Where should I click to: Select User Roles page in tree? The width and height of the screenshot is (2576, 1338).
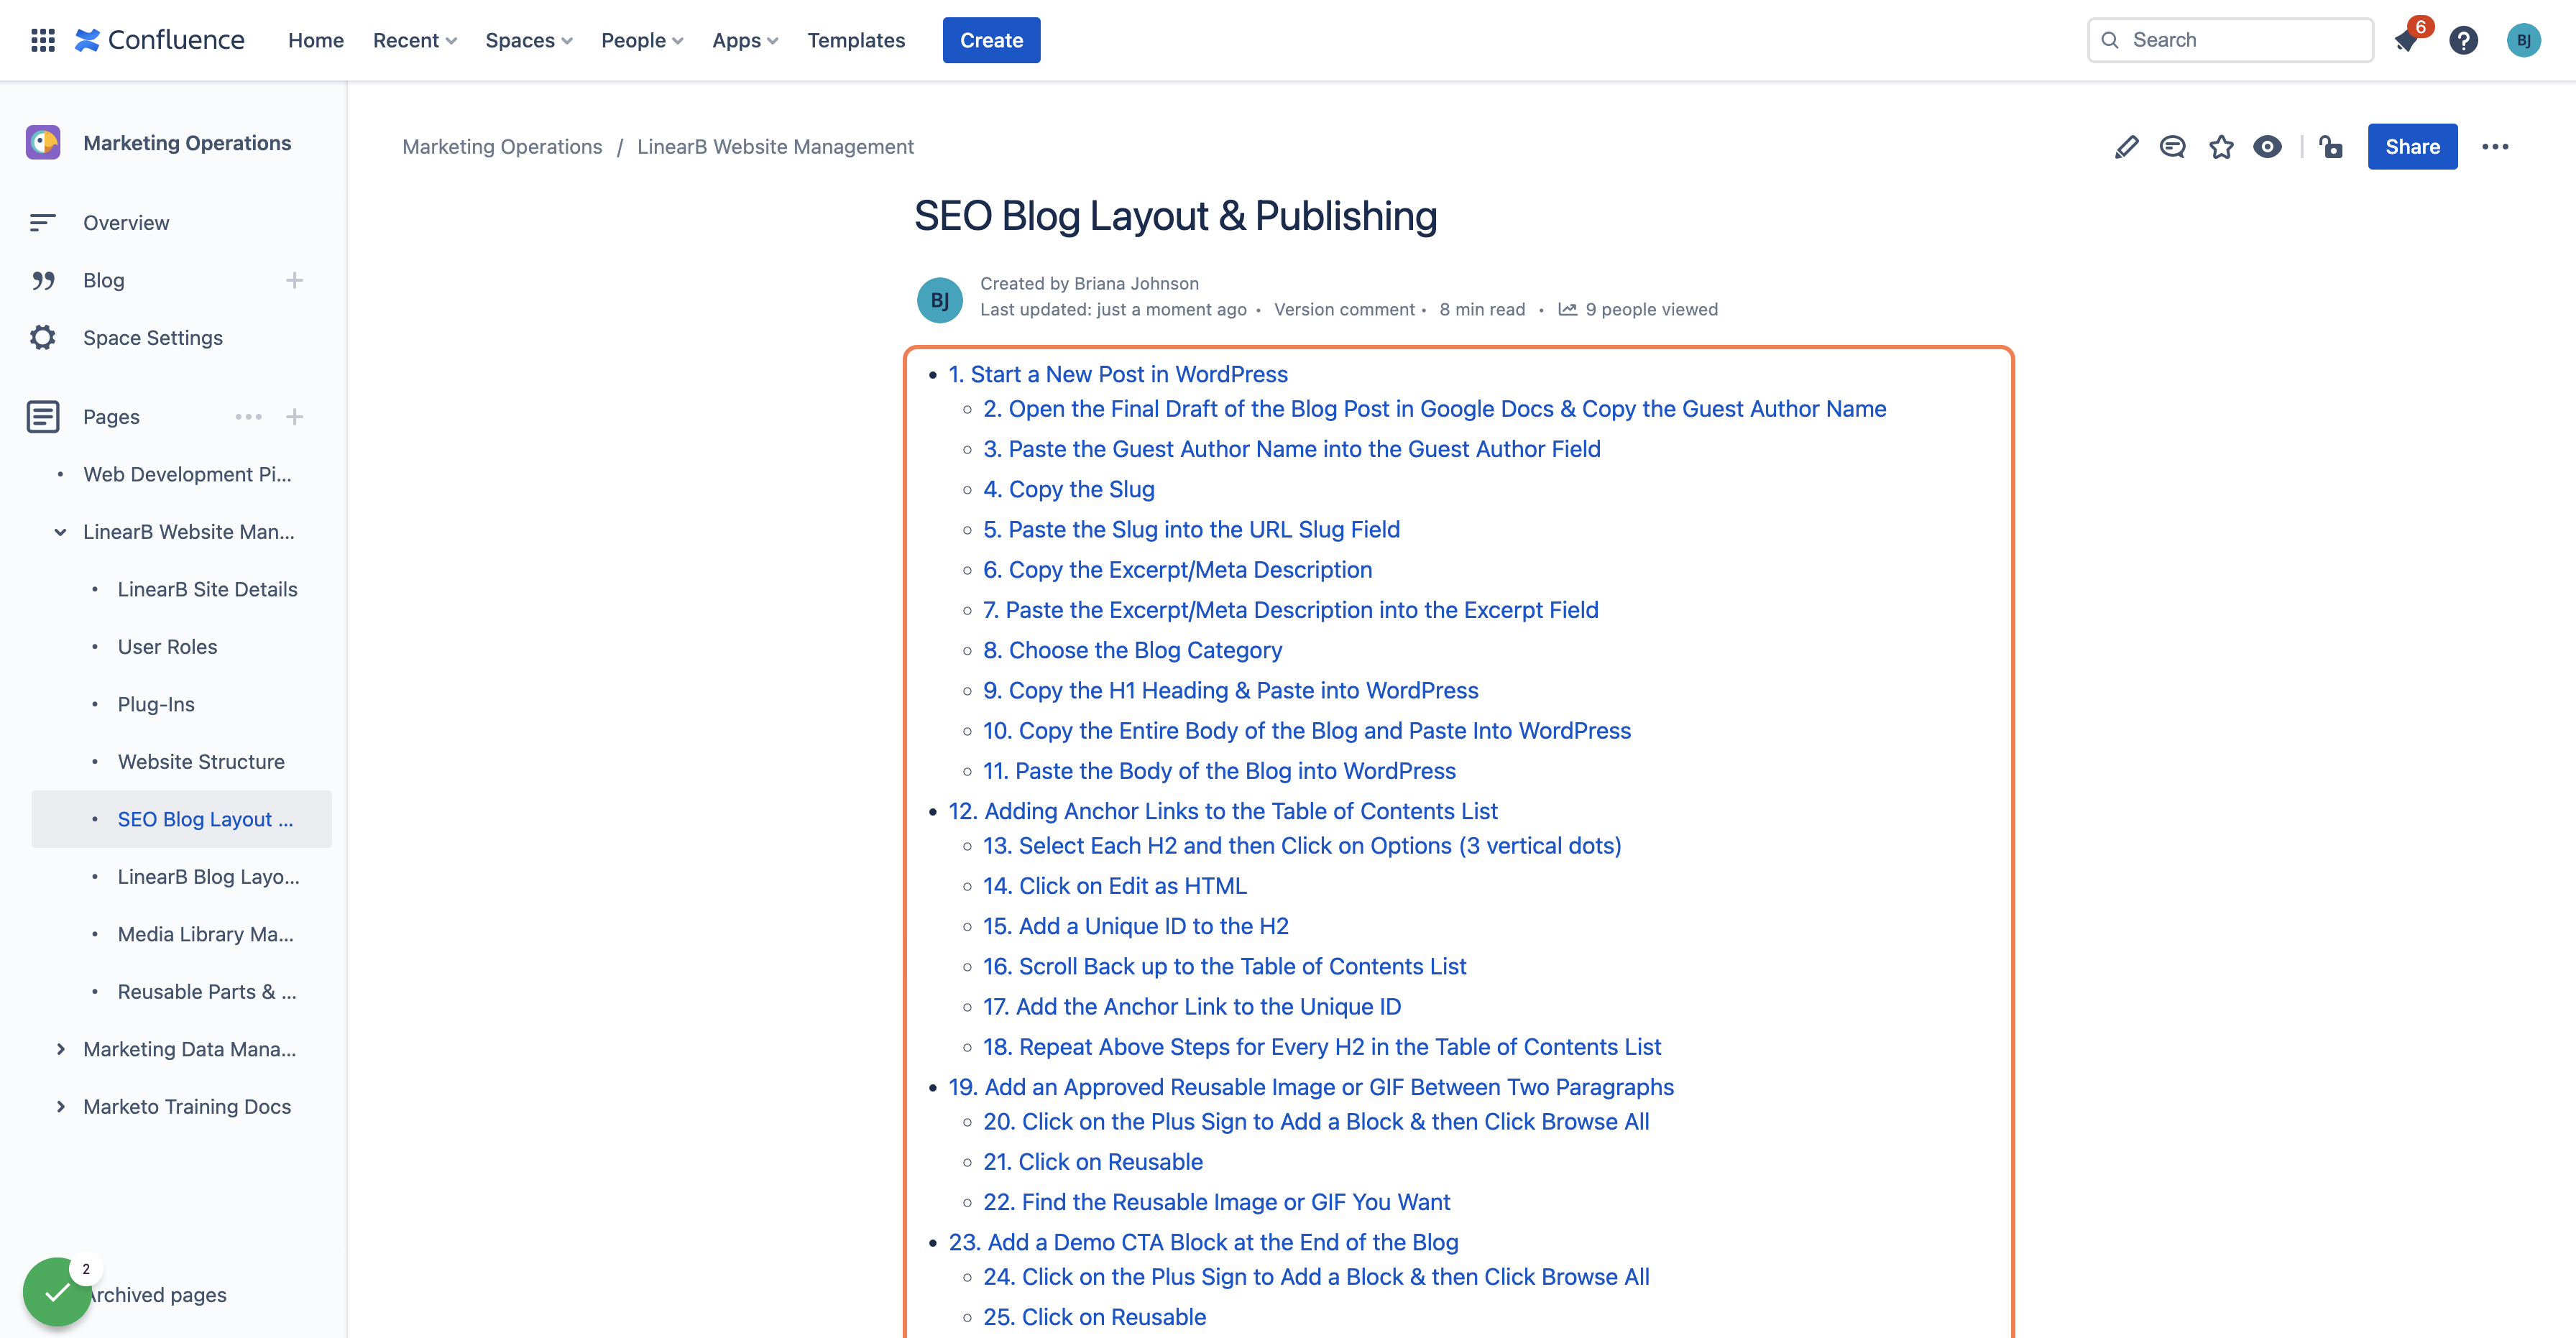tap(167, 647)
